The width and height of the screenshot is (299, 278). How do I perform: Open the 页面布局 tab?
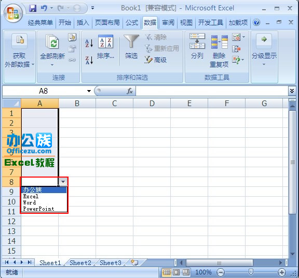pyautogui.click(x=107, y=23)
